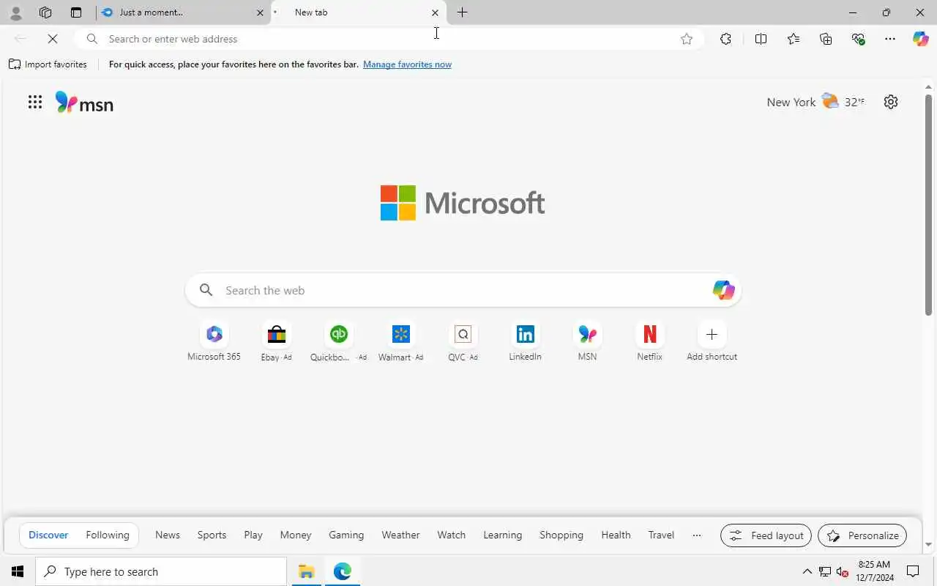Open the Favorites list icon
937x586 pixels.
click(x=794, y=39)
